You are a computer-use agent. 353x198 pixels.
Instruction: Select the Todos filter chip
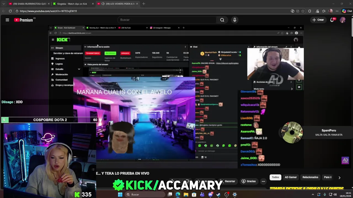[276, 177]
